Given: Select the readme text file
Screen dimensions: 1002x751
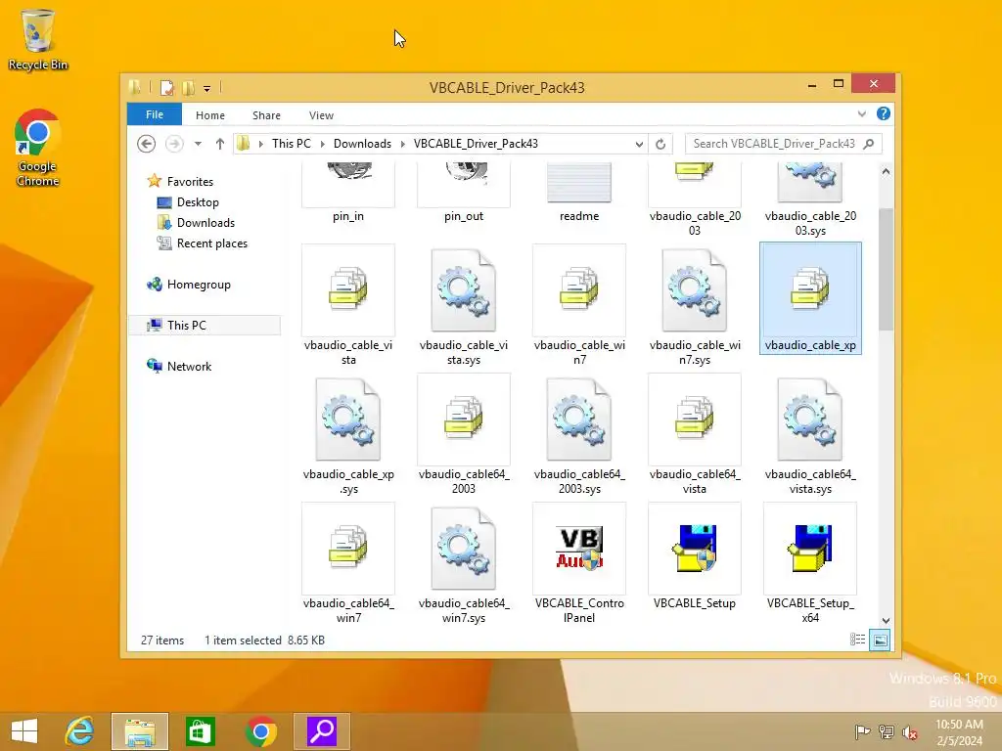Looking at the screenshot, I should coord(579,192).
